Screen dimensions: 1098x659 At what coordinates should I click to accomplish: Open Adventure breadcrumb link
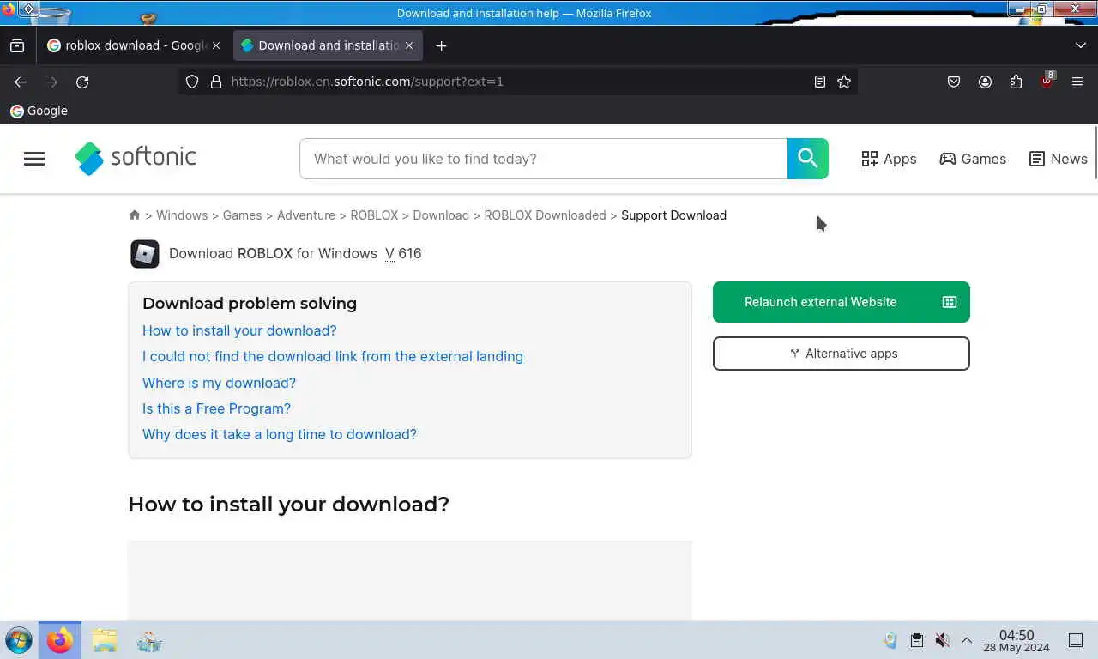click(x=306, y=215)
